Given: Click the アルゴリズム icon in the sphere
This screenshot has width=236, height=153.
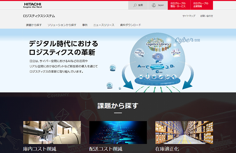Looking at the screenshot, I should [139, 53].
